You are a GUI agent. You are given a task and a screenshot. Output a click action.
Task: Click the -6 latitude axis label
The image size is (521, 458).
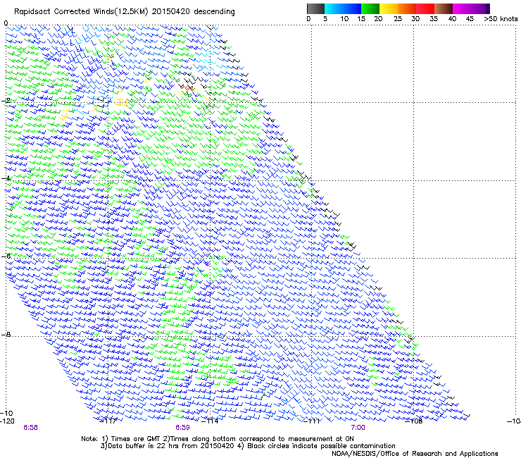tap(6, 256)
